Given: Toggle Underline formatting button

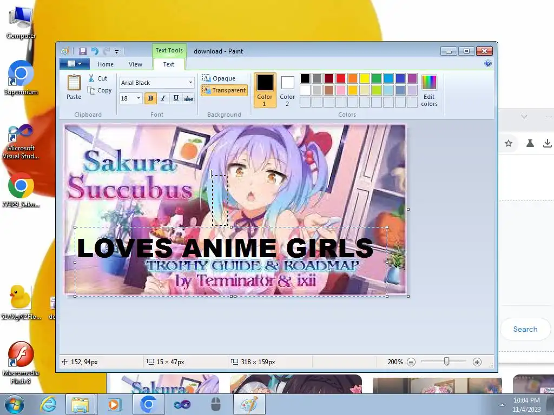Looking at the screenshot, I should pyautogui.click(x=176, y=98).
